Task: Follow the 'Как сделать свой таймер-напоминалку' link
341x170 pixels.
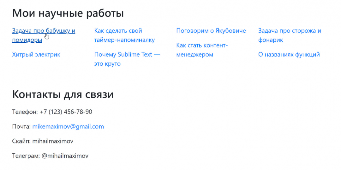Action: coord(118,31)
